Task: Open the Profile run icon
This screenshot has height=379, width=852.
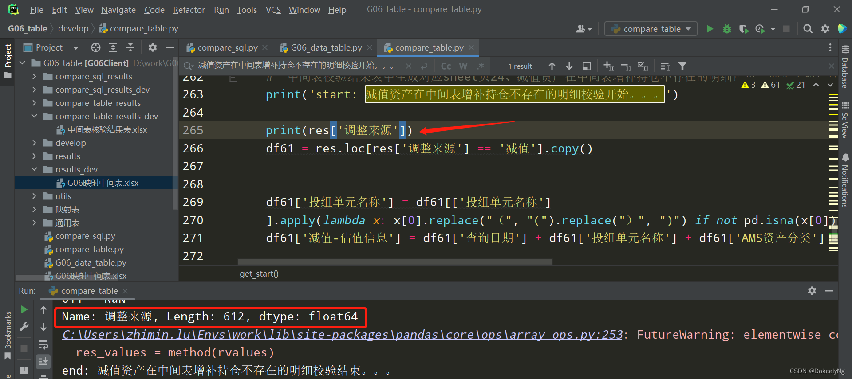Action: 760,29
